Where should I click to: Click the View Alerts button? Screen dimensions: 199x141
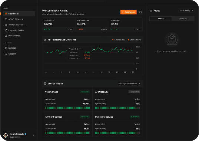[186, 11]
